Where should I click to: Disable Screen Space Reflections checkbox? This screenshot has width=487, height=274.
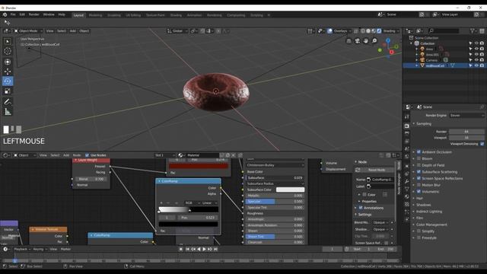[x=419, y=178]
